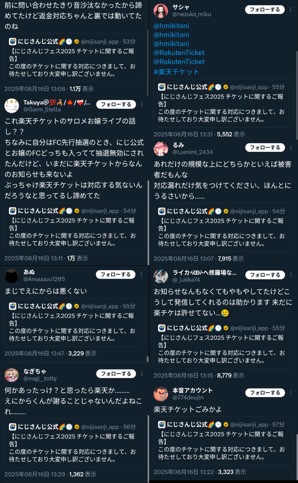The width and height of the screenshot is (298, 483).
Task: Open more options for サシャ's post
Action: click(x=291, y=10)
